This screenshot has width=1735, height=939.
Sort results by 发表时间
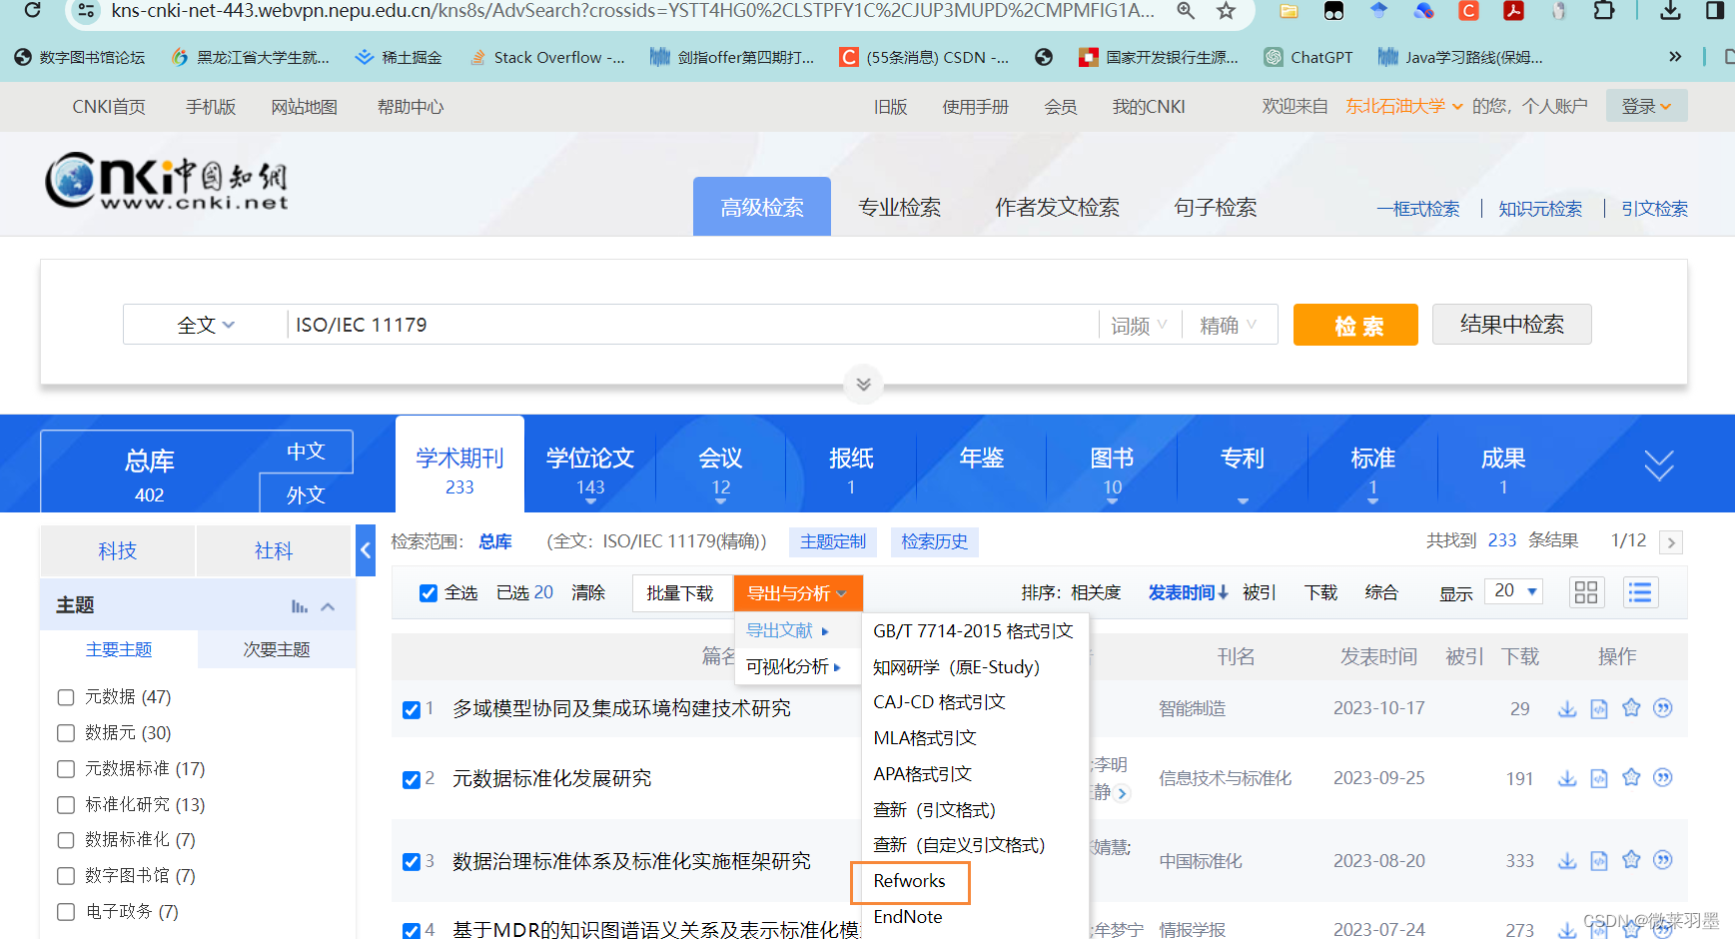click(x=1188, y=593)
